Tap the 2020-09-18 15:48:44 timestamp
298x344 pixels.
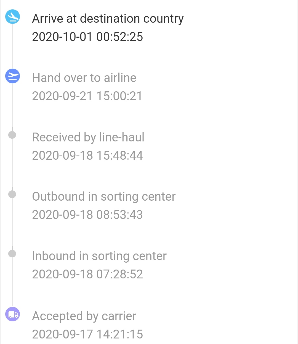[87, 156]
